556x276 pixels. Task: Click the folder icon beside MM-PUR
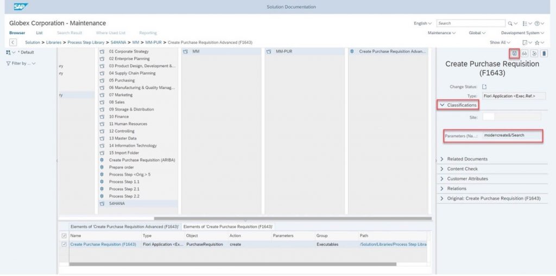269,52
